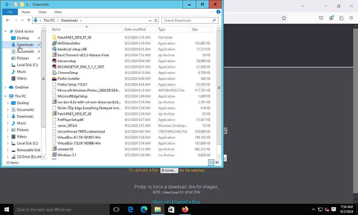Open the Firefox hamburger menu

351,18
